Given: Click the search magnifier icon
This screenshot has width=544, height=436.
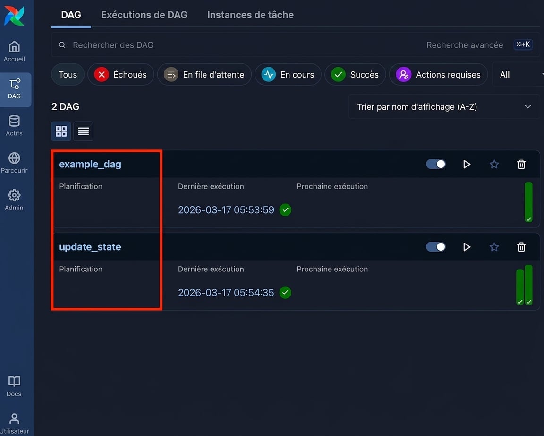Looking at the screenshot, I should [62, 45].
